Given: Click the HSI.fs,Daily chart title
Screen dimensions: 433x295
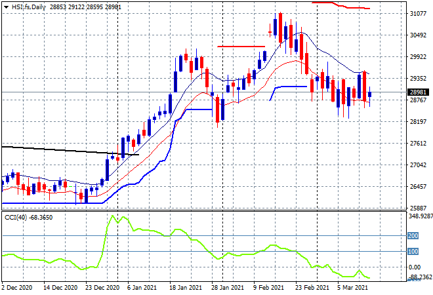Looking at the screenshot, I should click(x=31, y=5).
